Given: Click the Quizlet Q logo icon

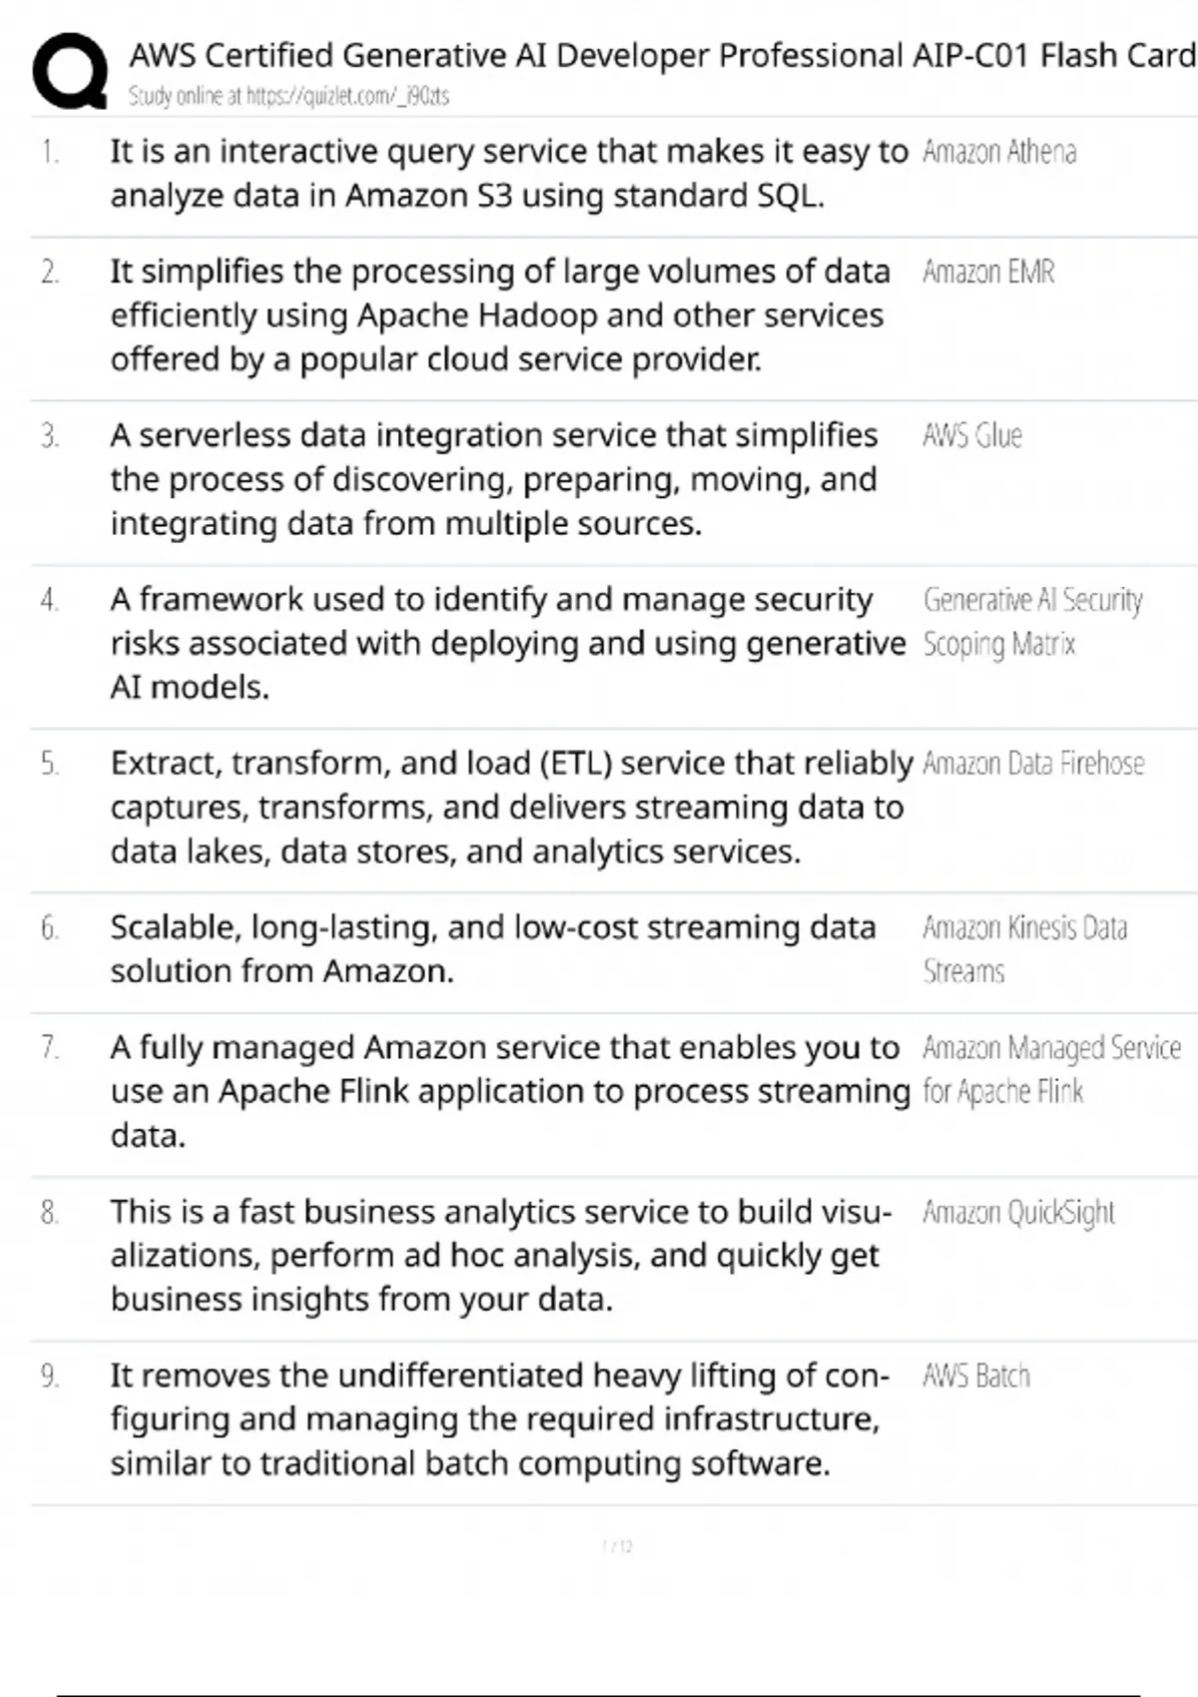Looking at the screenshot, I should (x=70, y=70).
